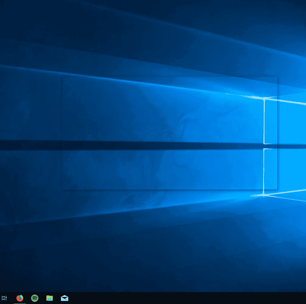Open Firefox from the taskbar

20,298
